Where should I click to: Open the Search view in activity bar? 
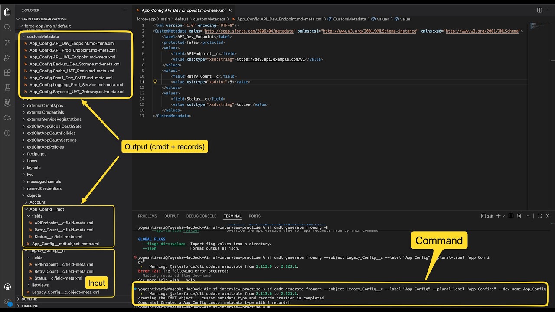(x=7, y=27)
